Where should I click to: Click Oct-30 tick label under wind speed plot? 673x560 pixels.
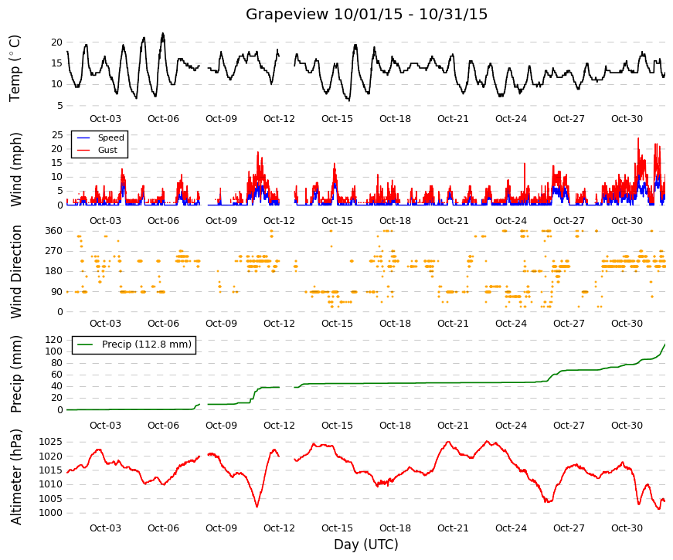point(627,221)
